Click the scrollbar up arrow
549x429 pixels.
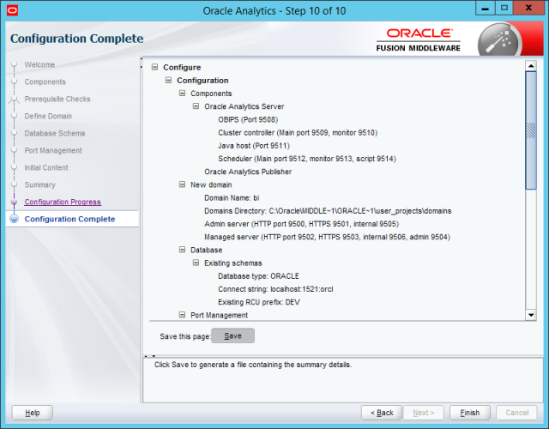[x=531, y=66]
